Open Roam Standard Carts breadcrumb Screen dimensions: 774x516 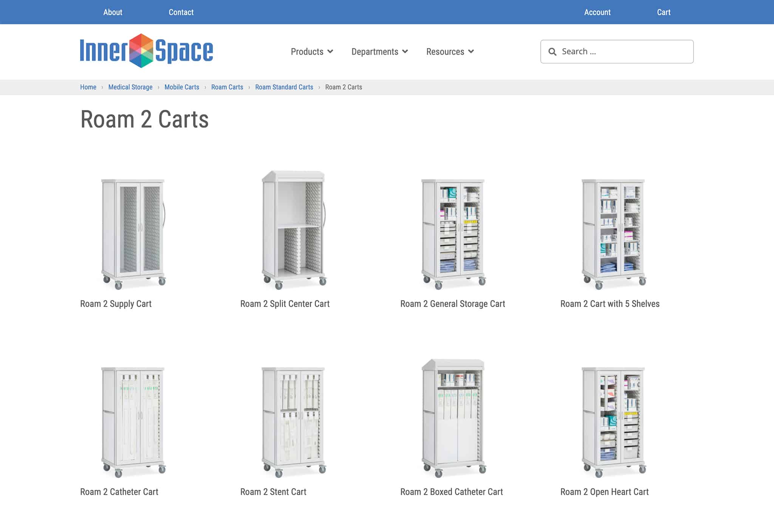284,87
